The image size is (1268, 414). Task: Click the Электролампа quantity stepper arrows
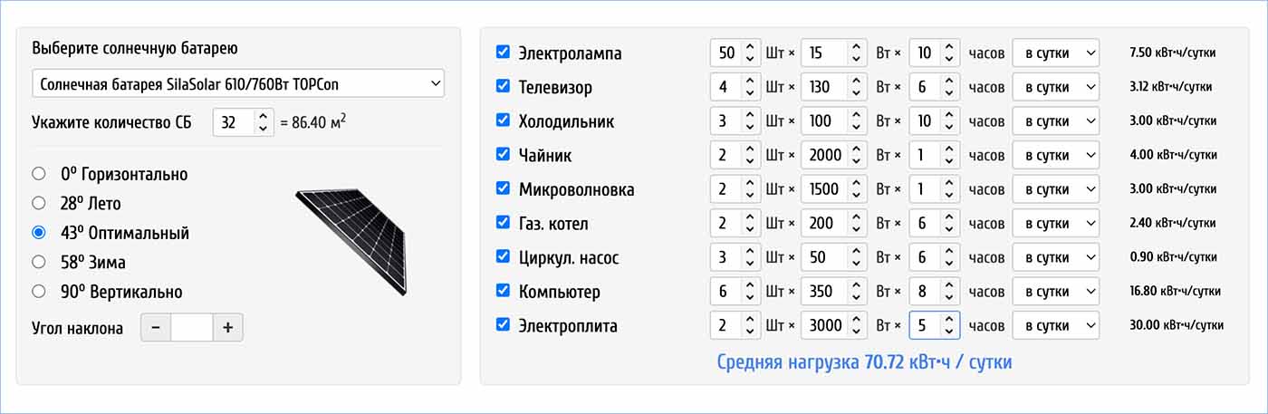[x=750, y=53]
